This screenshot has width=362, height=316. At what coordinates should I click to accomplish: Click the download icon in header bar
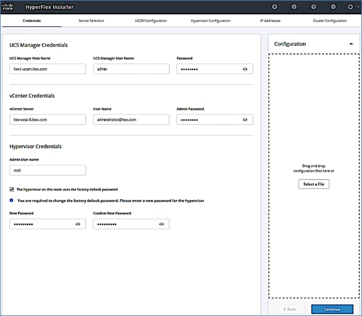[274, 7]
